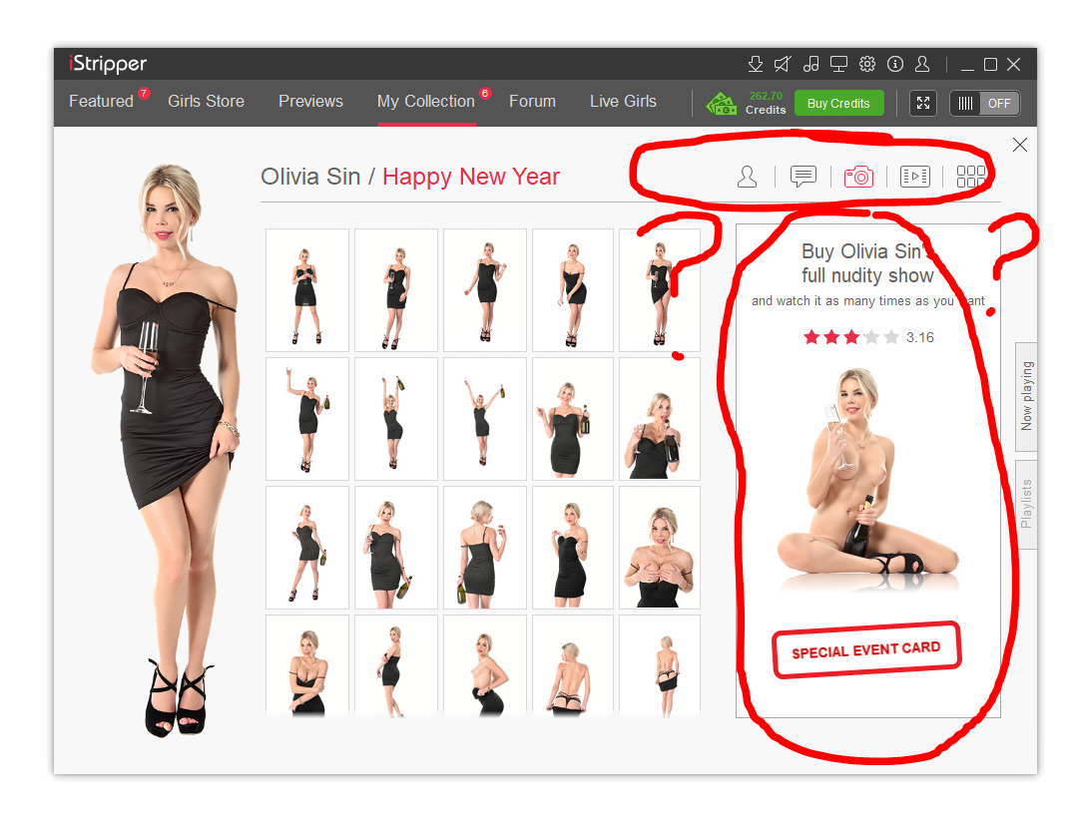Open the settings gear icon

point(867,64)
